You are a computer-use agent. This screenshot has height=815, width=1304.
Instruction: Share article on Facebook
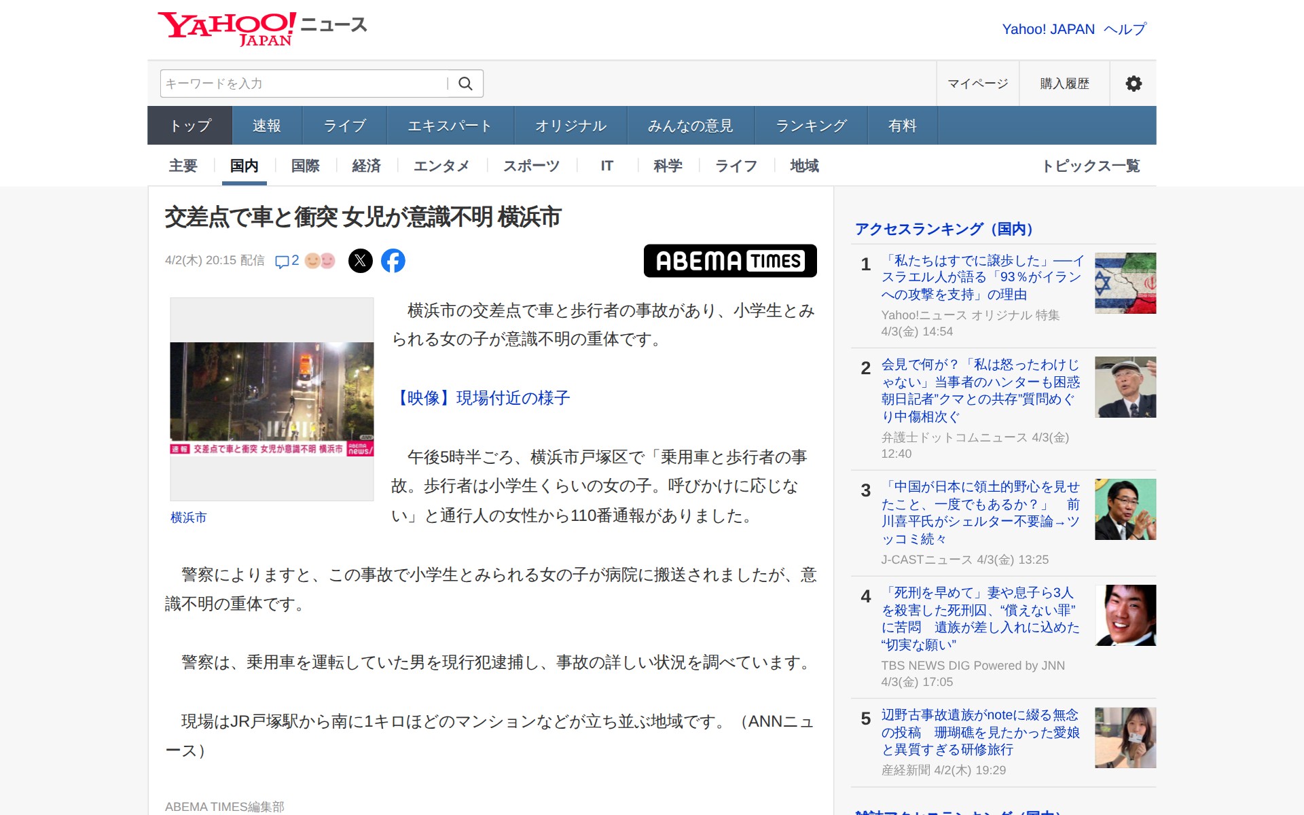click(393, 261)
